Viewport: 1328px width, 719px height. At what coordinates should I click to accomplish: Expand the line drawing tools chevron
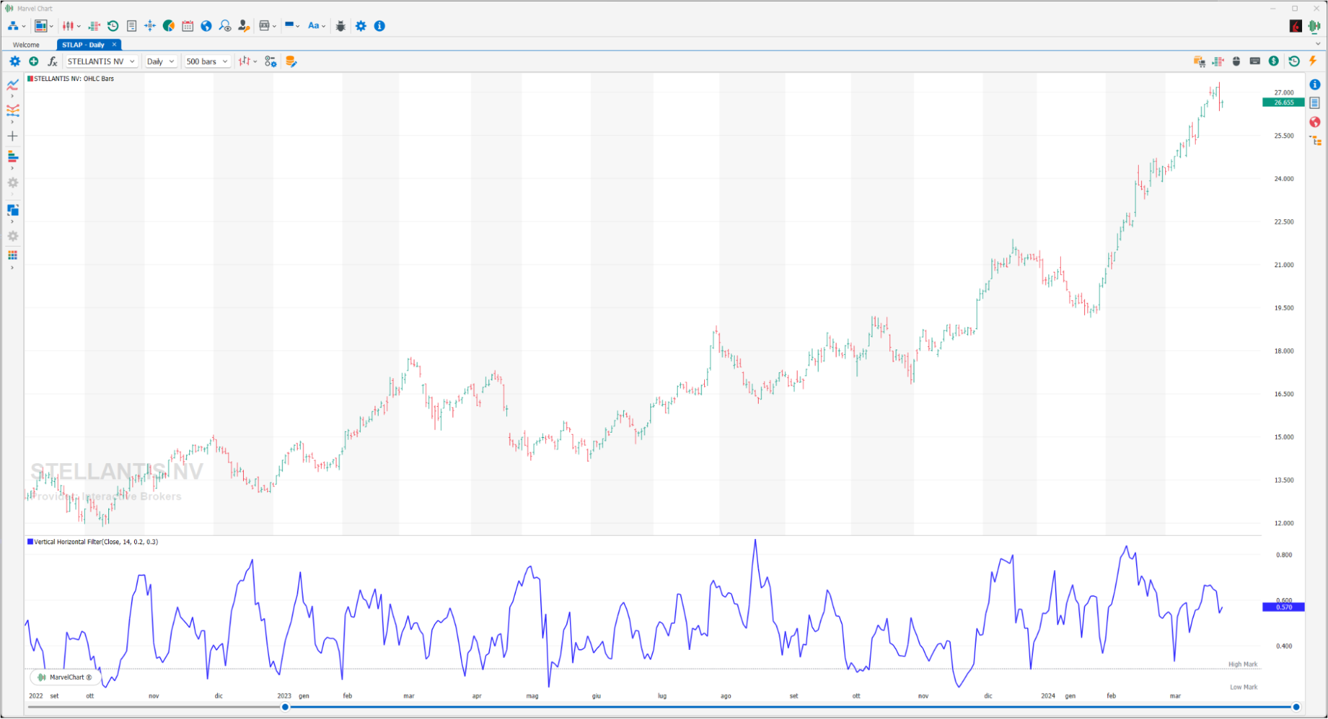tap(13, 96)
